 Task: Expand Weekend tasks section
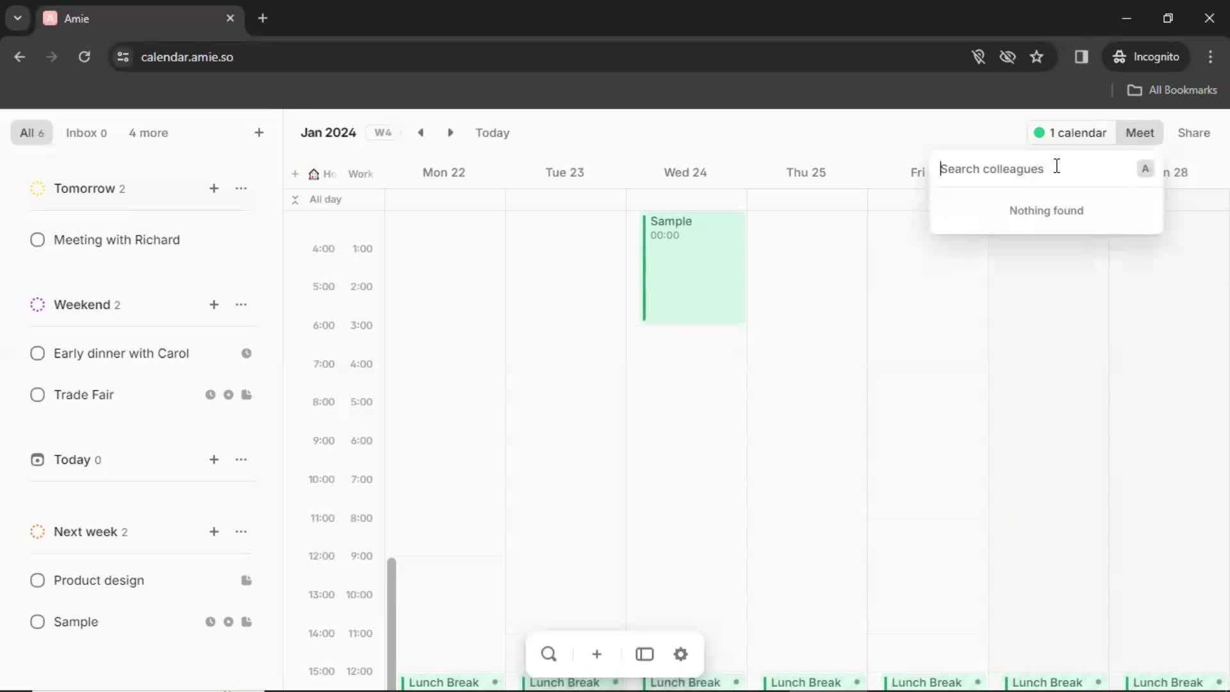[x=82, y=303]
